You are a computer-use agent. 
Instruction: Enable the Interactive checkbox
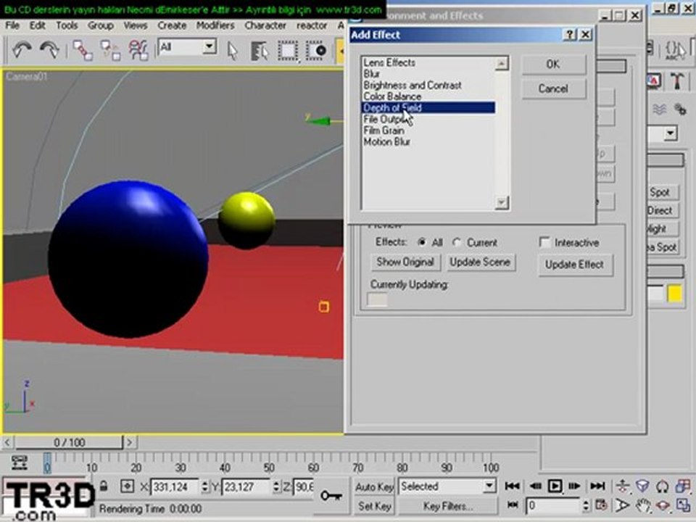click(544, 242)
